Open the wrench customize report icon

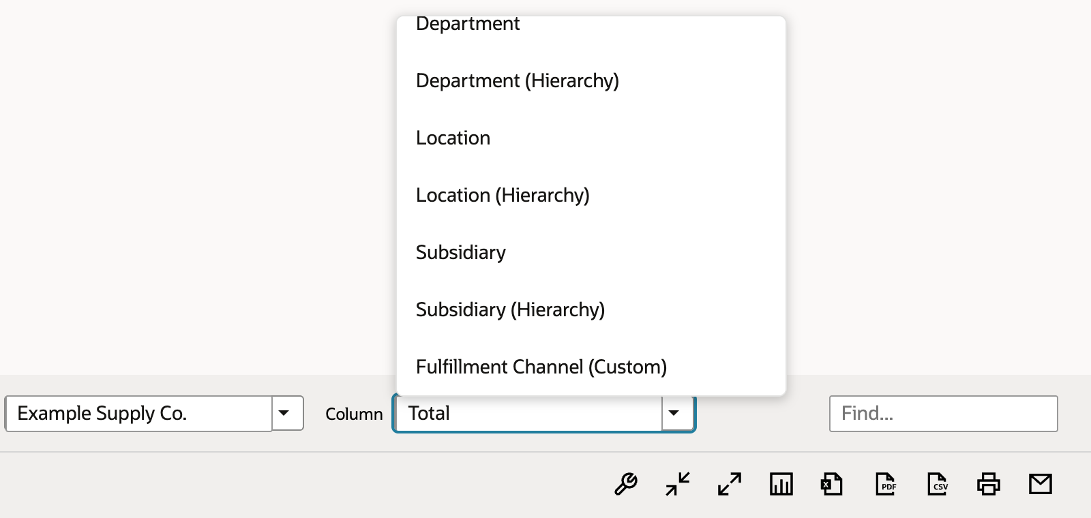pyautogui.click(x=625, y=484)
